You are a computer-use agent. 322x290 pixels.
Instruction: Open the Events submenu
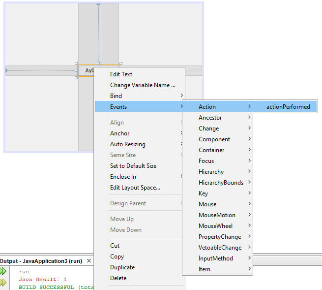(x=140, y=106)
